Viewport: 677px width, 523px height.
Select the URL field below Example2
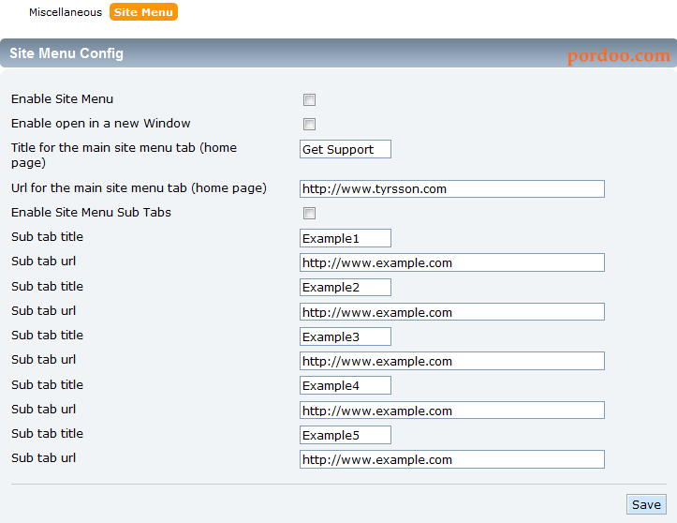pyautogui.click(x=452, y=311)
